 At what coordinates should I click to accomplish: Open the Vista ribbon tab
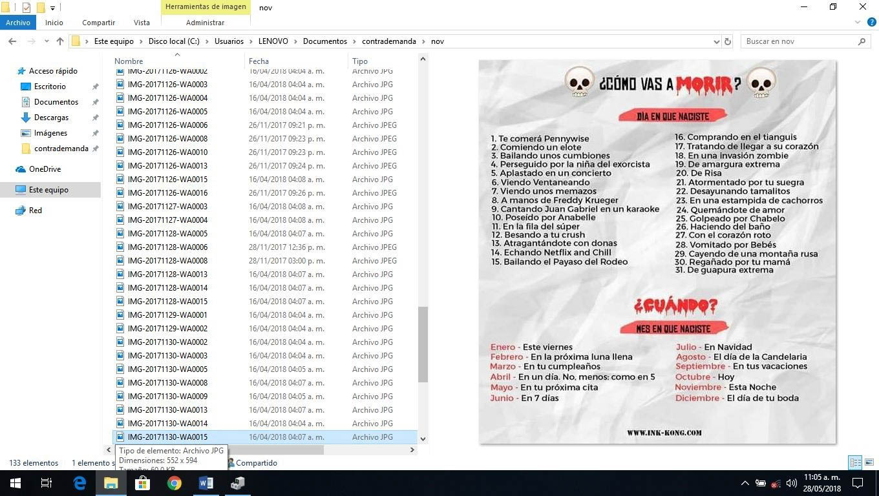point(142,23)
